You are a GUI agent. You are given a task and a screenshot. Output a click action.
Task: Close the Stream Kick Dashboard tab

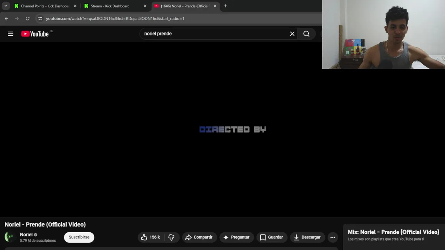[x=145, y=6]
